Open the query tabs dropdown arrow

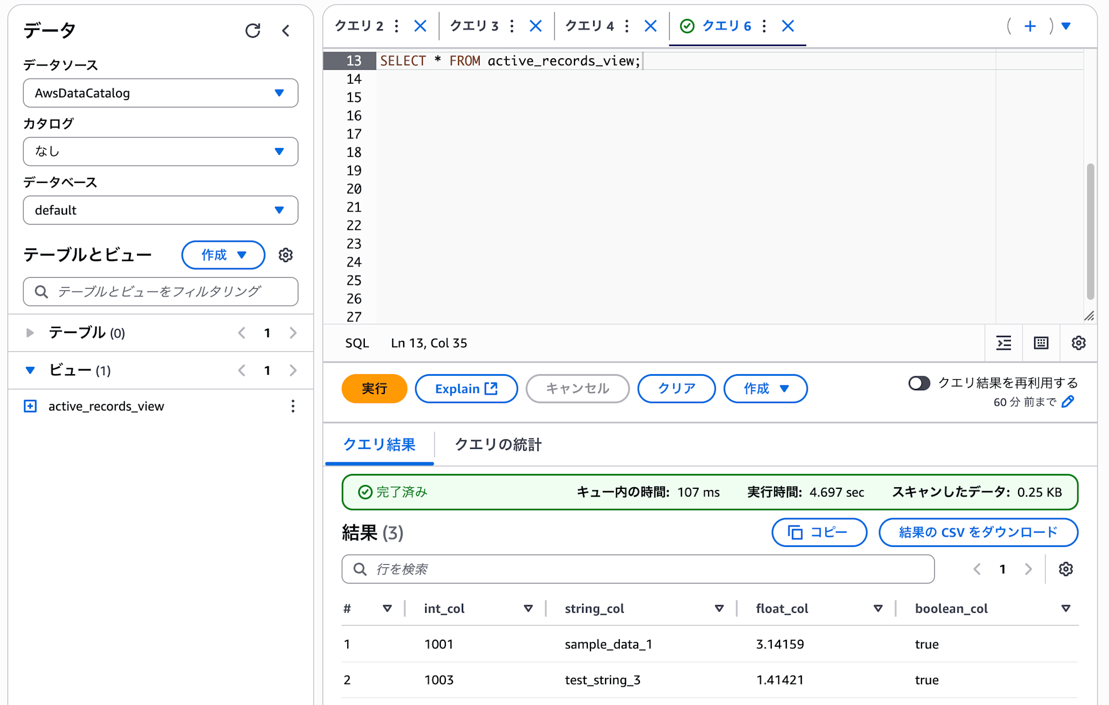point(1066,26)
